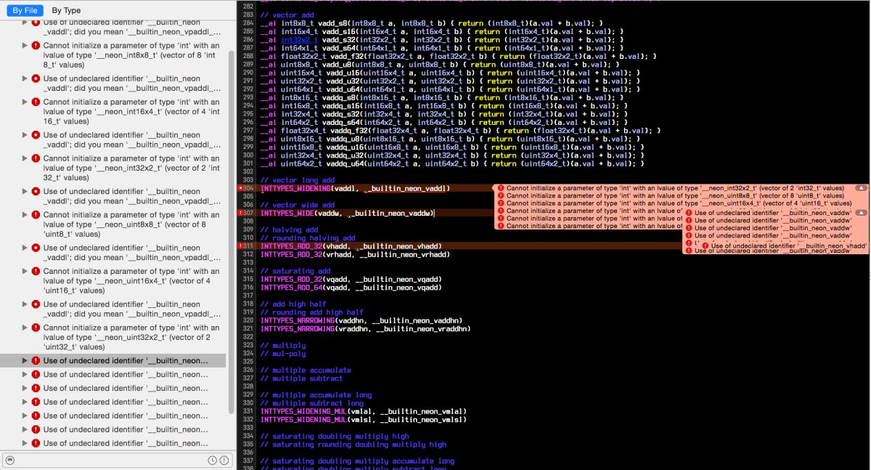Click error icon beside inline '__neon_uint8x8_t' message
871x470 pixels.
tap(501, 195)
